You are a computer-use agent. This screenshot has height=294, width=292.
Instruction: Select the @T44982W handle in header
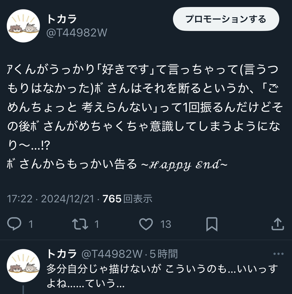[77, 33]
